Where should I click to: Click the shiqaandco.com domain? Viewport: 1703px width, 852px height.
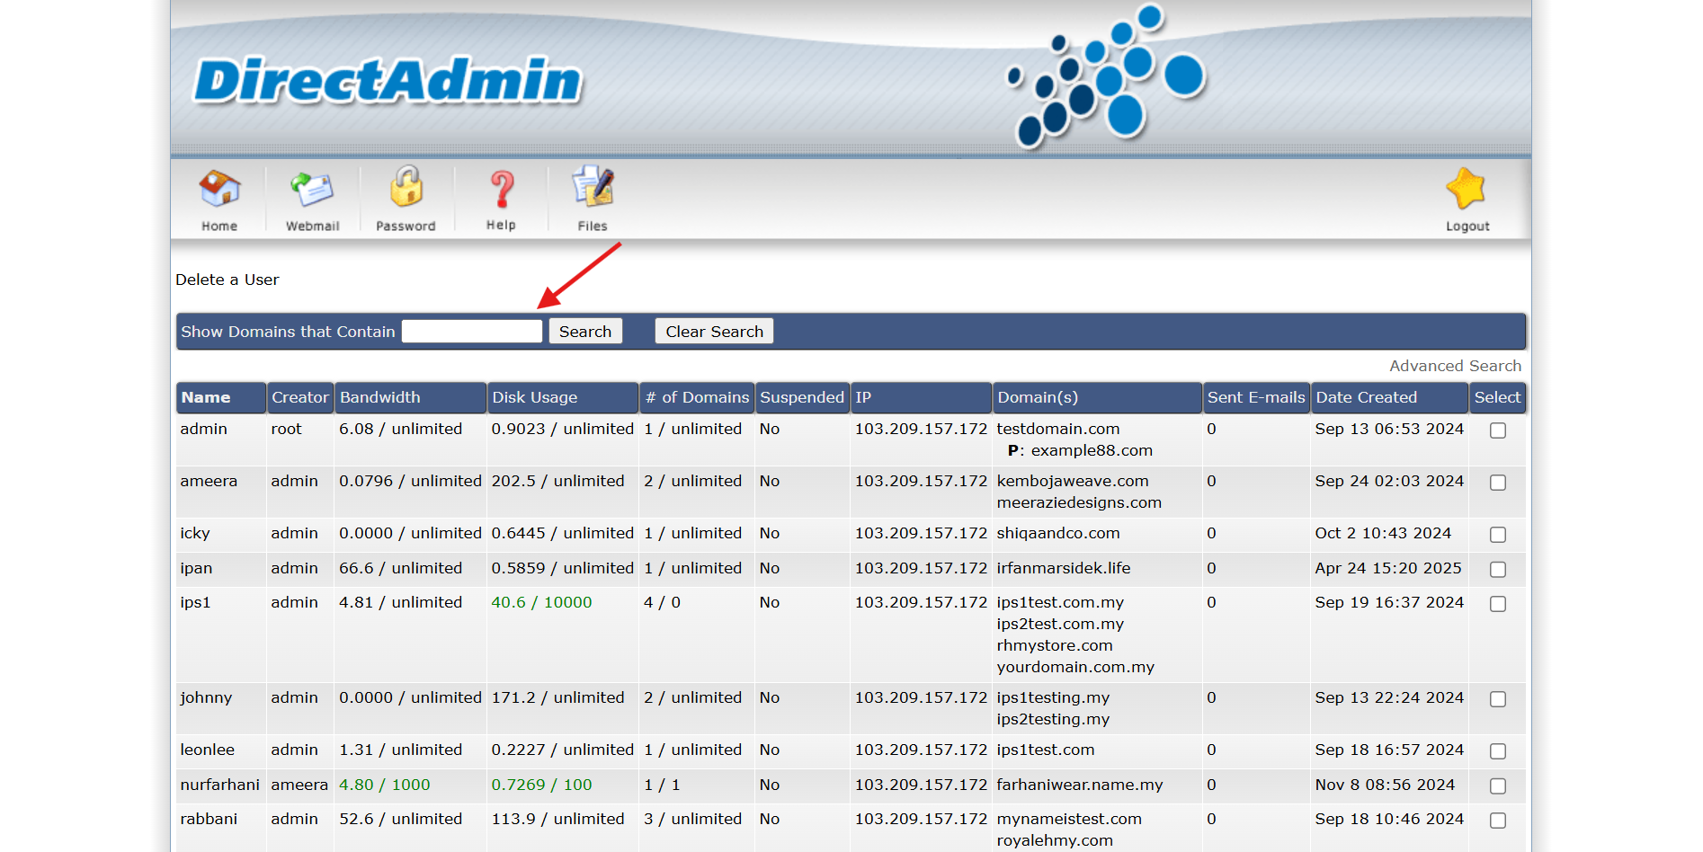[x=1058, y=533]
